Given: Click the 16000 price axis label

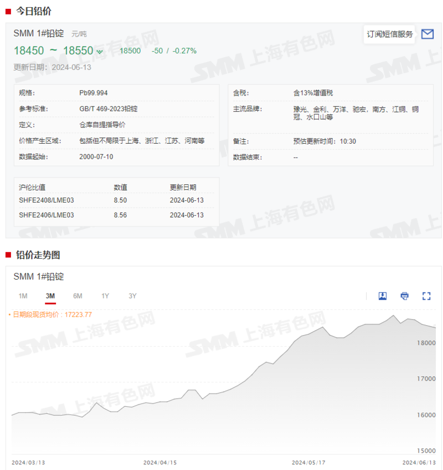Looking at the screenshot, I should point(426,415).
